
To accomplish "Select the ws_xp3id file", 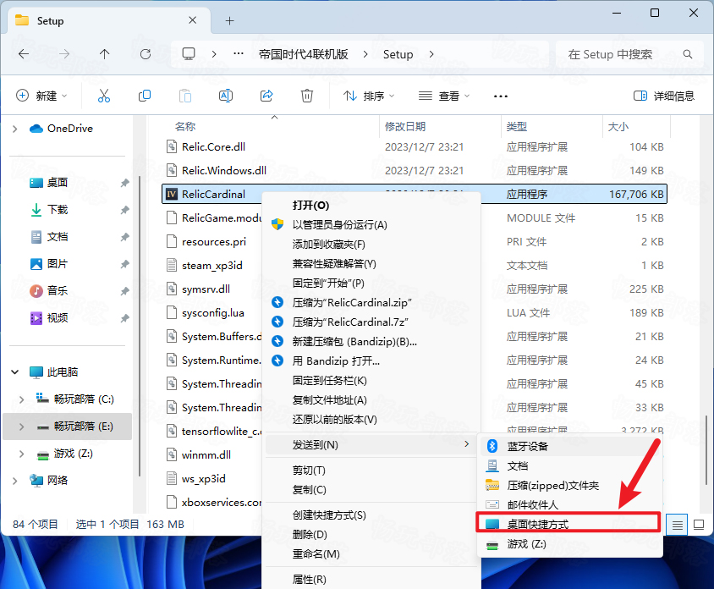I will [204, 478].
